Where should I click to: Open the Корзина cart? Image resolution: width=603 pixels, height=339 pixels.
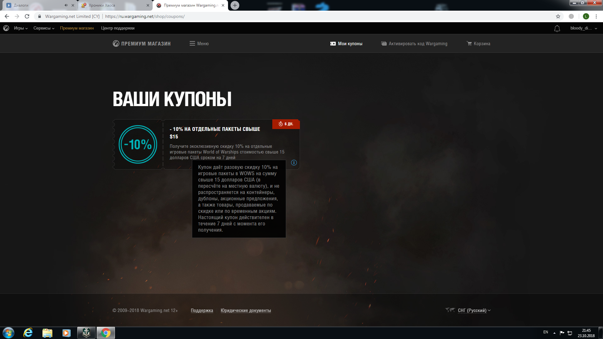click(478, 44)
